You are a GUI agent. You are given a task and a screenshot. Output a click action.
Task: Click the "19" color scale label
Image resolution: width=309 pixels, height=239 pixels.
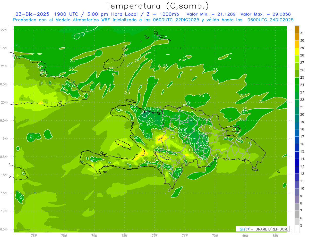click(302, 122)
